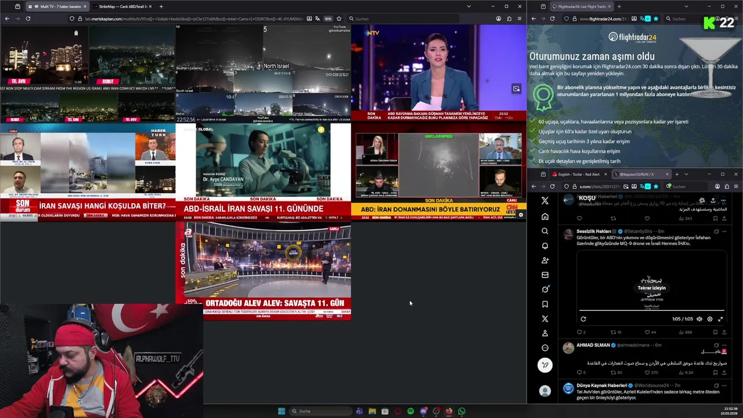Open X Notifications bell in the sidebar

(x=544, y=246)
